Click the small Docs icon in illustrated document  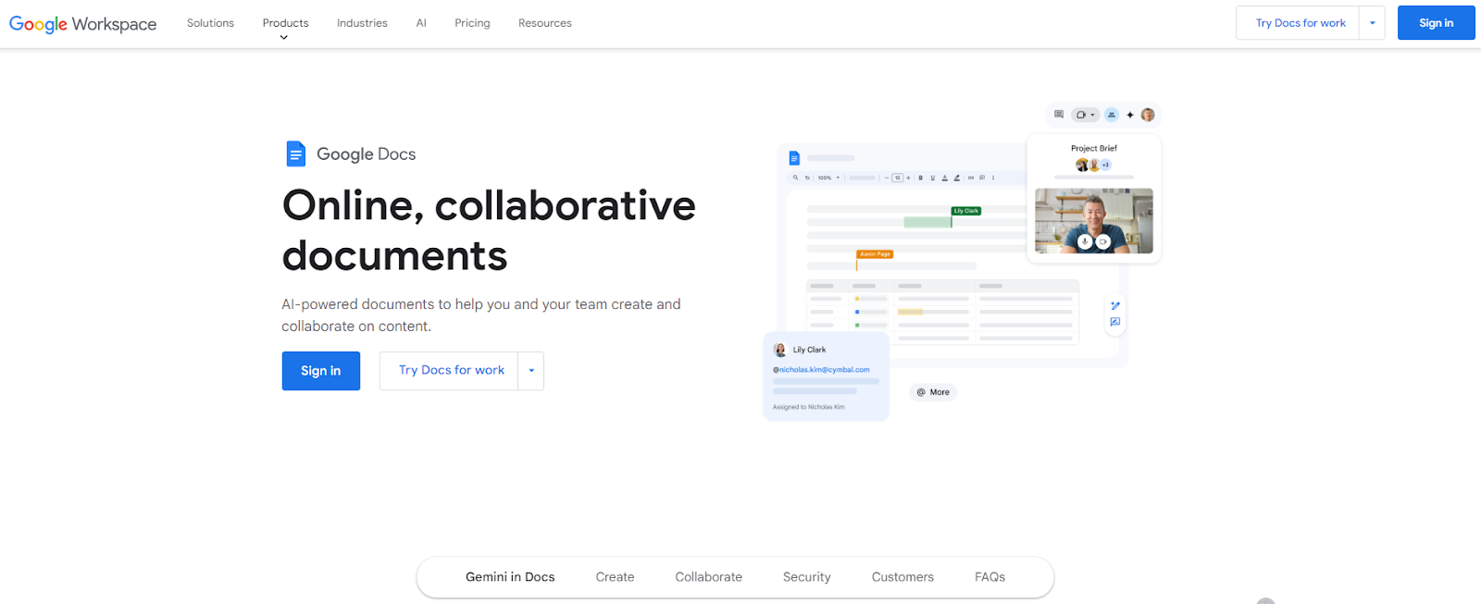tap(794, 158)
